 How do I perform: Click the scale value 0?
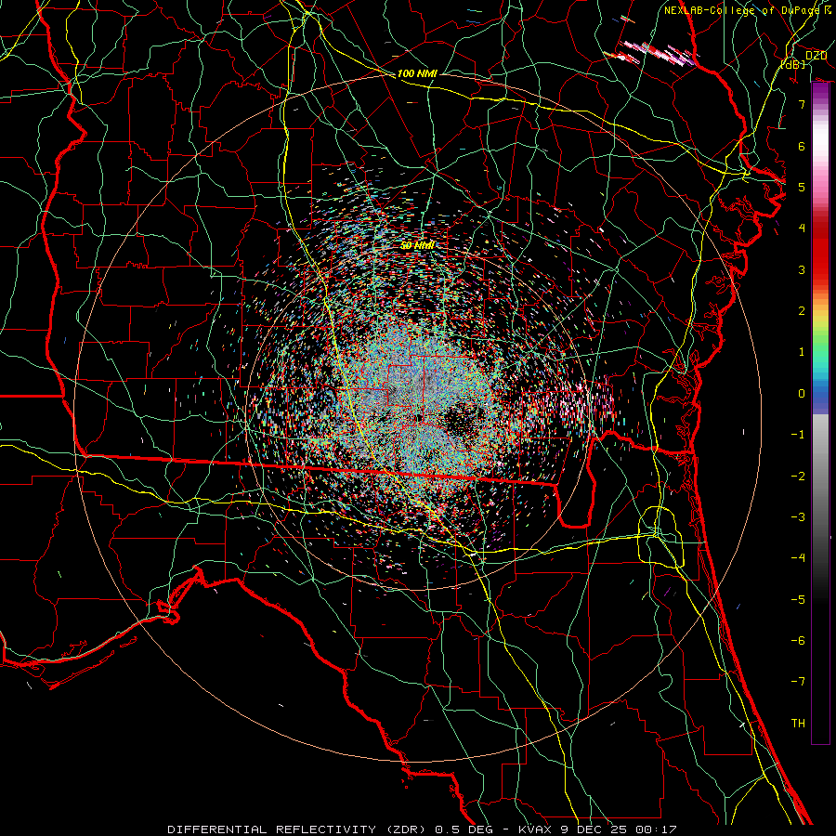pyautogui.click(x=802, y=394)
